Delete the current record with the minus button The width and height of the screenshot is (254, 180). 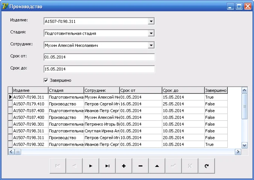(x=140, y=166)
